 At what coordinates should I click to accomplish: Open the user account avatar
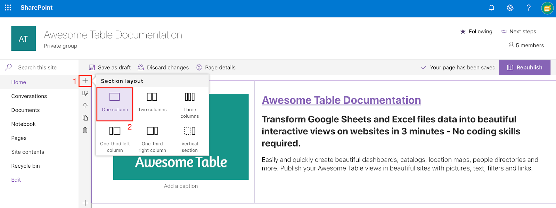coord(547,8)
